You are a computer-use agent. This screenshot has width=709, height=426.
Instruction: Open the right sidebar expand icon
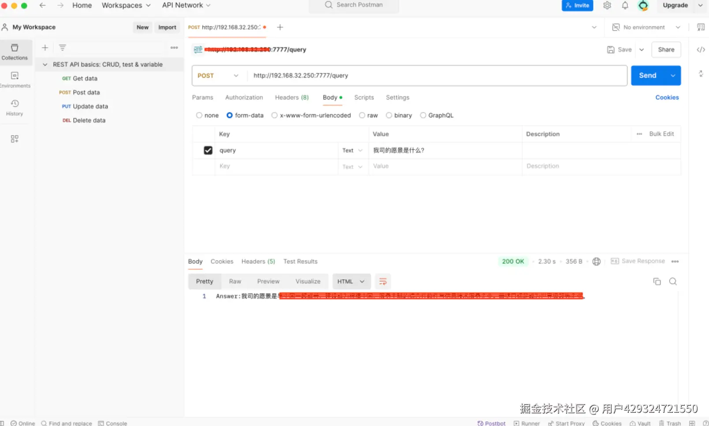(x=701, y=74)
